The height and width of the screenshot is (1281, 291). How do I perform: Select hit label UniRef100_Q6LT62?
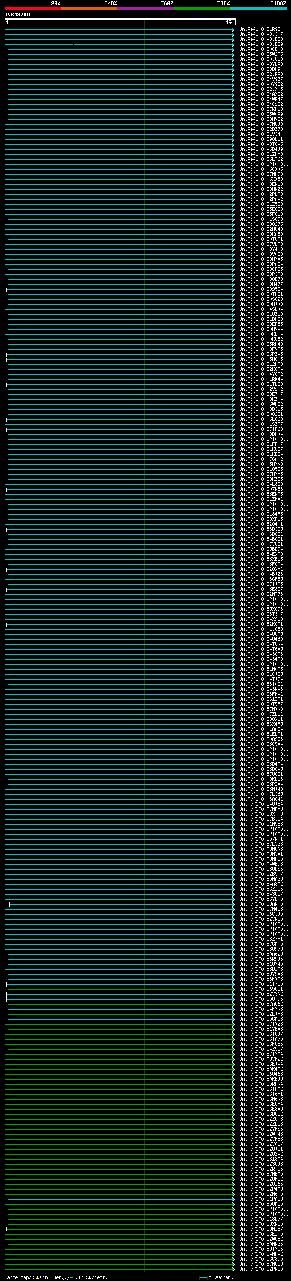[x=261, y=159]
